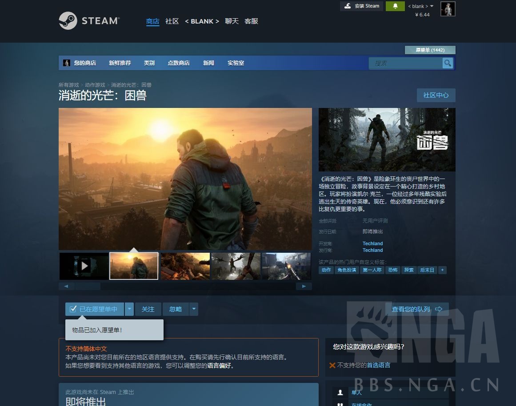This screenshot has height=406, width=516.
Task: Click the search magnifier icon
Action: [448, 63]
